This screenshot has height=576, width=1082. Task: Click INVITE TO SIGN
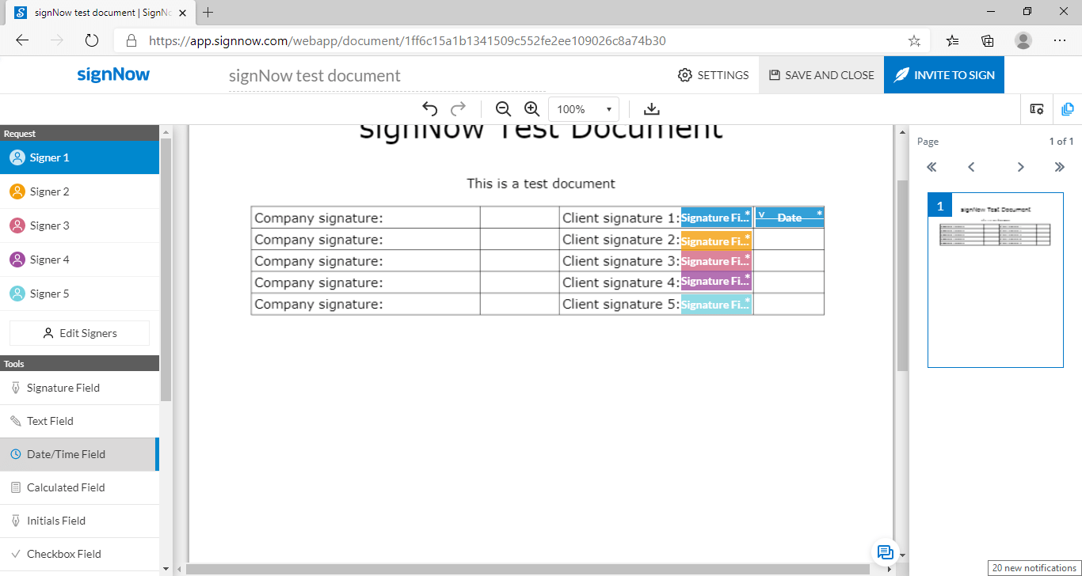click(944, 75)
